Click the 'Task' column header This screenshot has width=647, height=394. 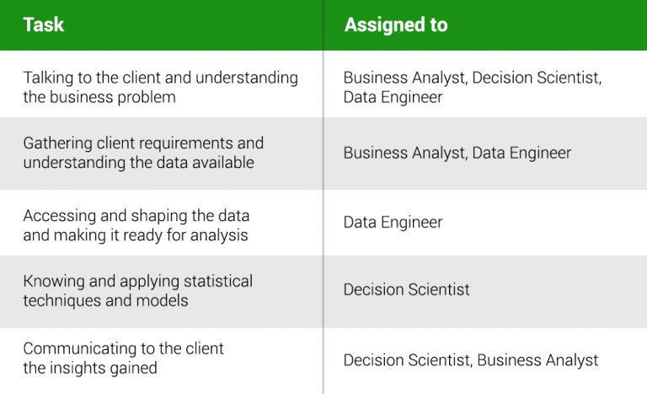(x=44, y=24)
